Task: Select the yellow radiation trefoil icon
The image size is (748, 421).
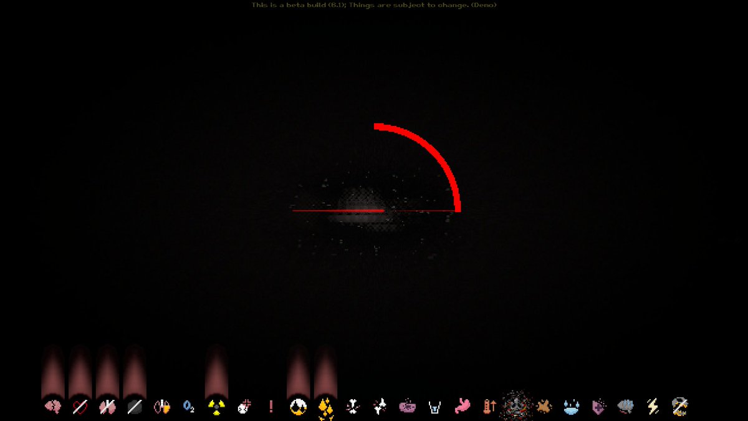Action: (216, 407)
